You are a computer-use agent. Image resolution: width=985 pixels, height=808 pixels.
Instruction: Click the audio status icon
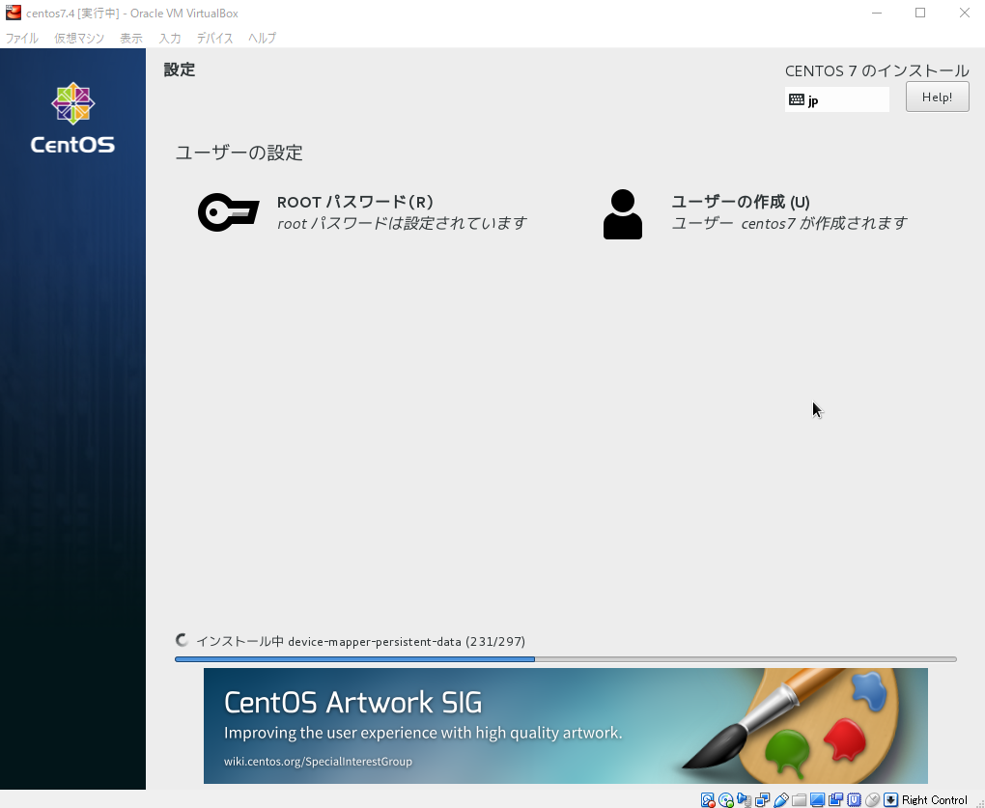point(745,799)
